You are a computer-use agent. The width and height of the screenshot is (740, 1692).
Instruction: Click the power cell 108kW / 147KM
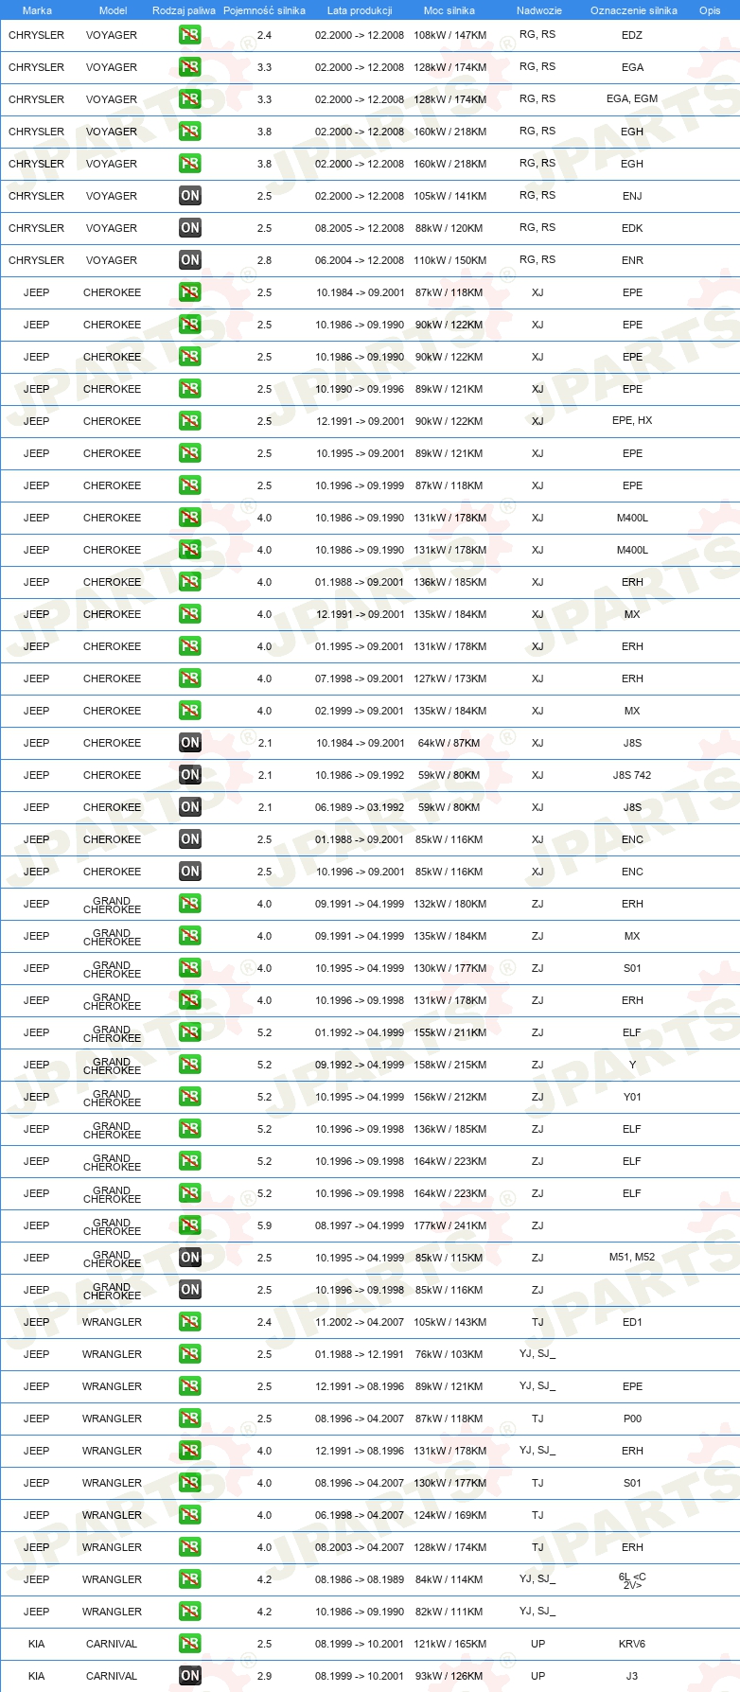[449, 35]
